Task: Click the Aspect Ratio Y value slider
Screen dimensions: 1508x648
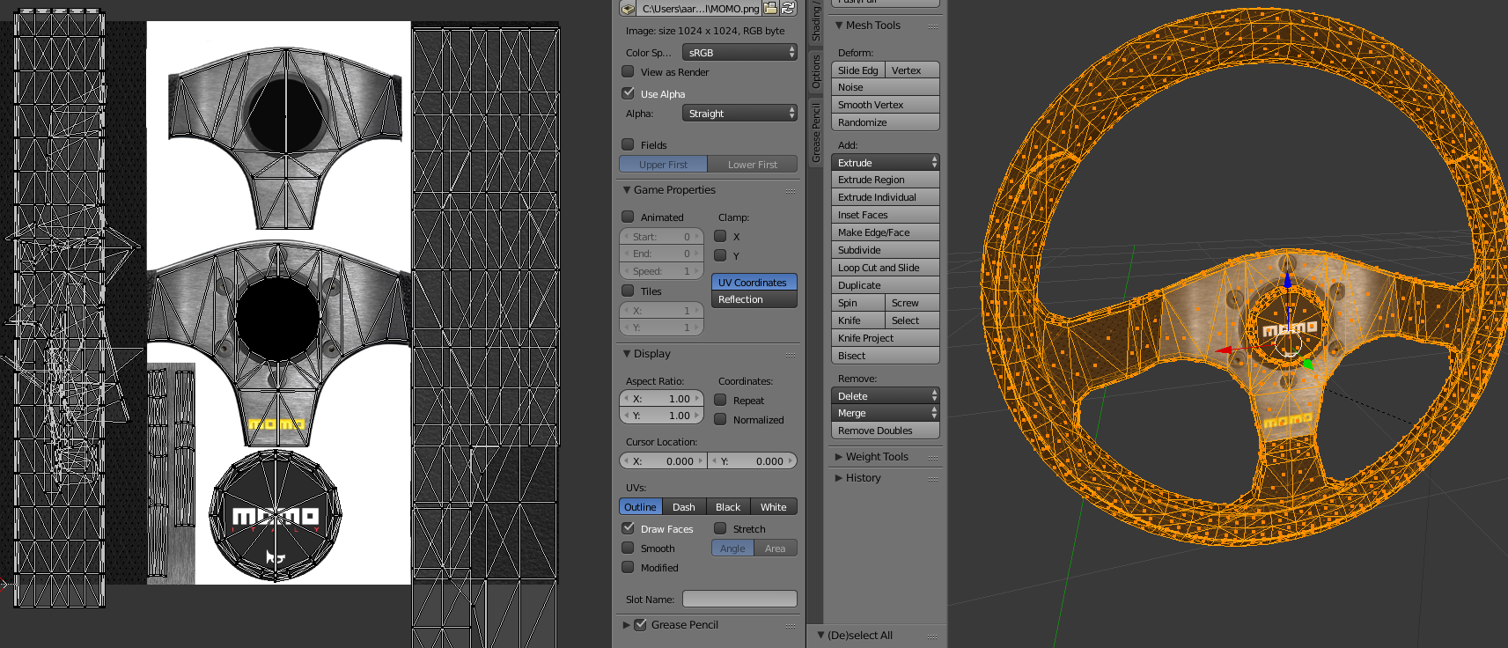Action: [662, 416]
